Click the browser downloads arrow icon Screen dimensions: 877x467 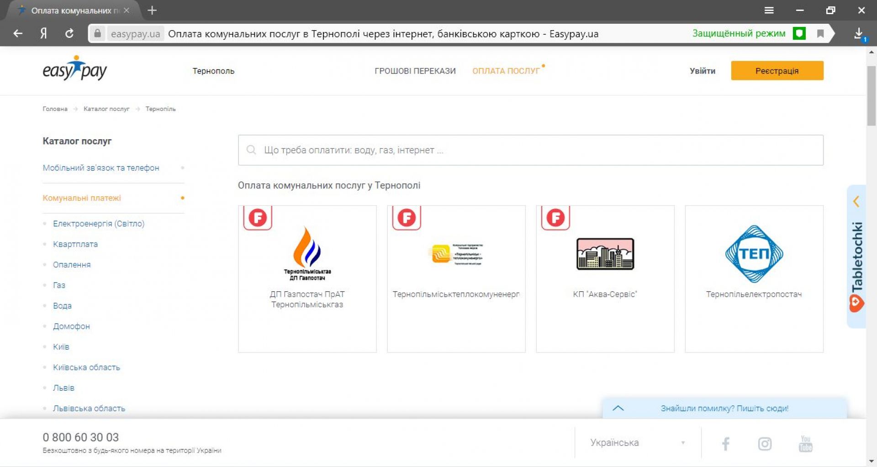[x=859, y=33]
